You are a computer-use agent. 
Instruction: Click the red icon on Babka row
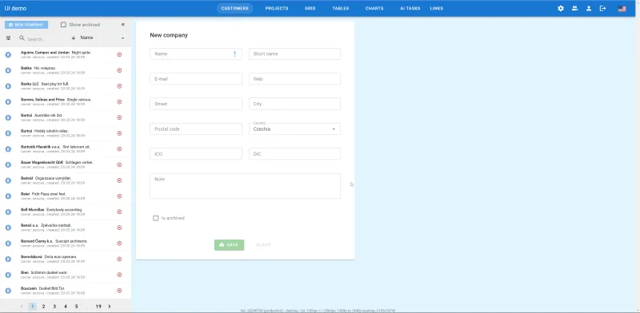click(x=119, y=70)
